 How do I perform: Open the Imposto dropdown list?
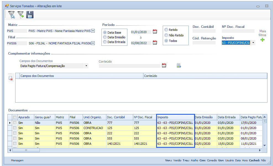253,43
